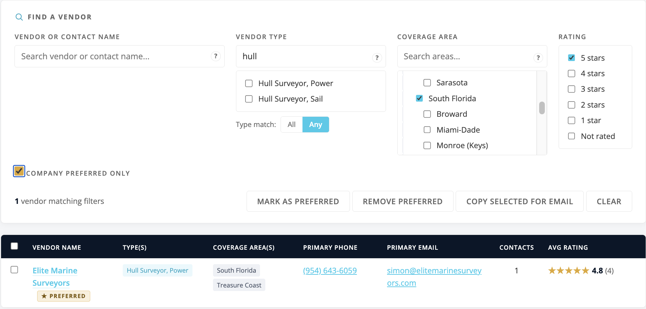The width and height of the screenshot is (646, 309).
Task: Set type match to All
Action: click(x=292, y=125)
